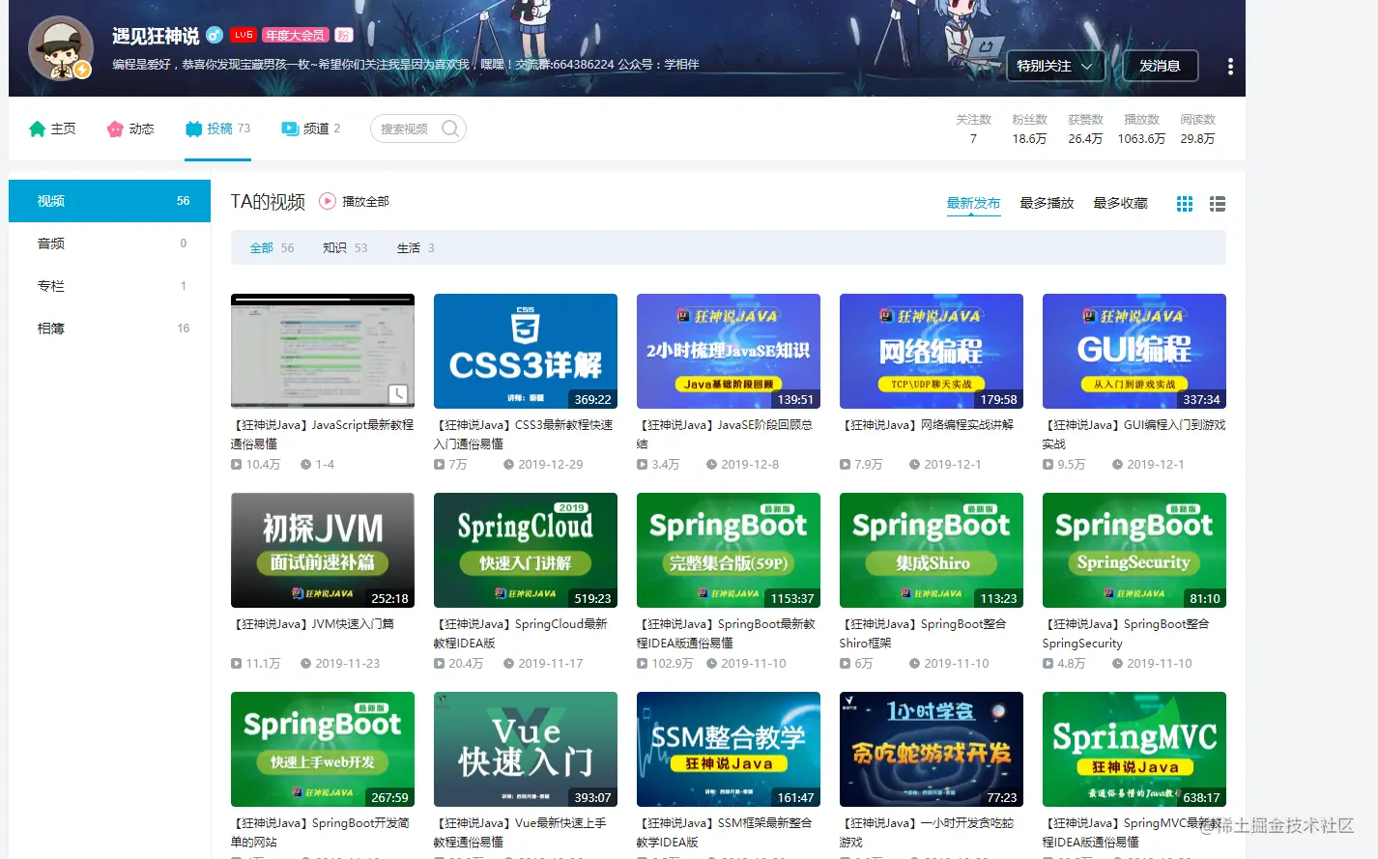This screenshot has height=859, width=1378.
Task: Open the three-dot more options menu
Action: [1230, 66]
